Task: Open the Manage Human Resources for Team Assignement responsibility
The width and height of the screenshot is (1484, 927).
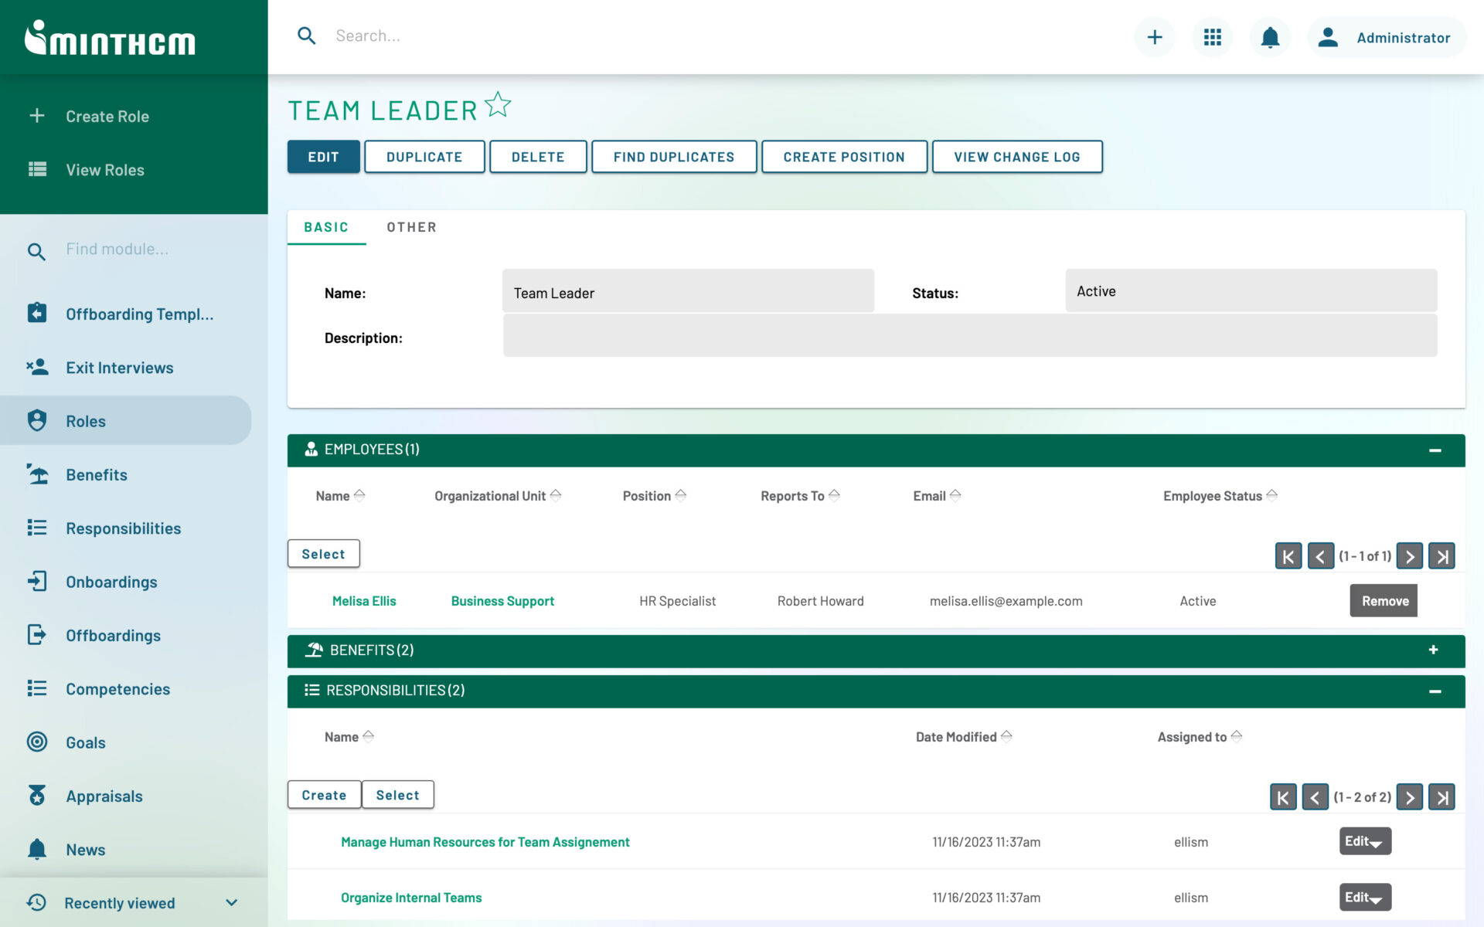Action: pyautogui.click(x=485, y=841)
